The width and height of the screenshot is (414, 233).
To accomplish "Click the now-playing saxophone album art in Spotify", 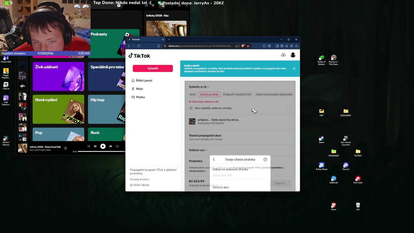I will (x=23, y=148).
